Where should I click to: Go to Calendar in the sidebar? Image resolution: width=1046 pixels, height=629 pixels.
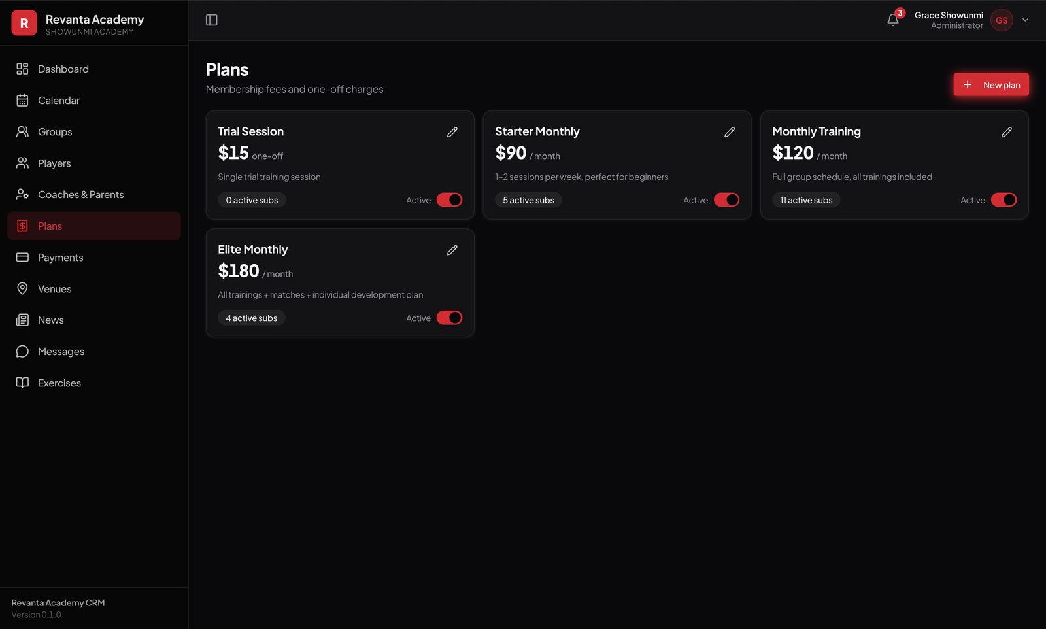coord(94,100)
